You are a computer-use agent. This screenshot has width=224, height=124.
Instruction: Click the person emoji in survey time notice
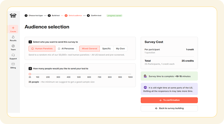click(x=145, y=76)
